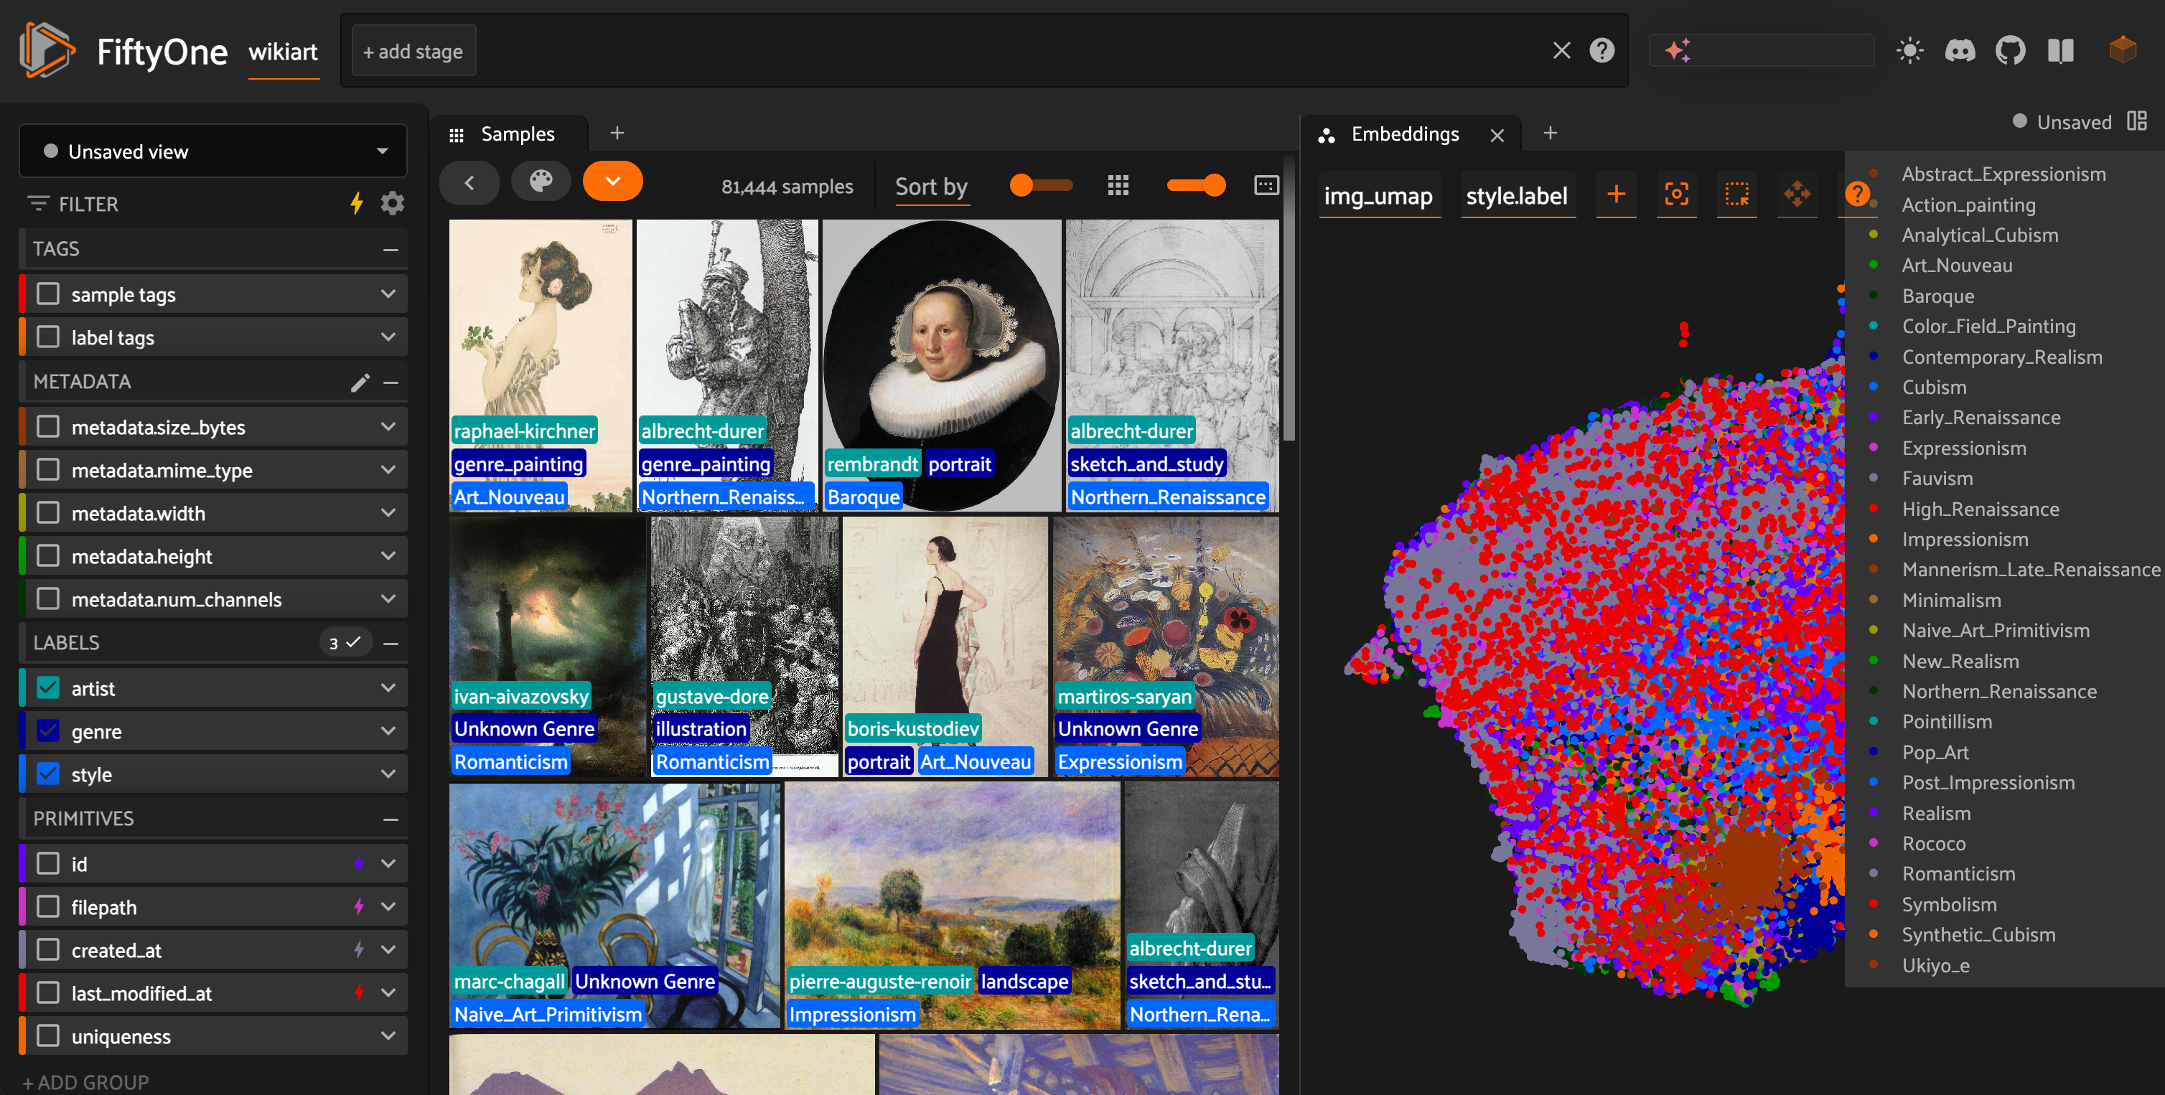
Task: Open Embeddings help orange question icon
Action: (1857, 195)
